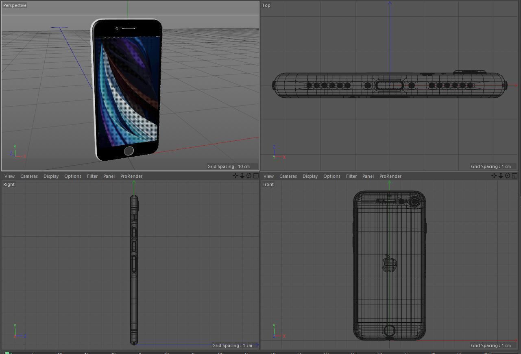This screenshot has width=521, height=354.
Task: Click the phone wireframe in Top view
Action: (x=390, y=85)
